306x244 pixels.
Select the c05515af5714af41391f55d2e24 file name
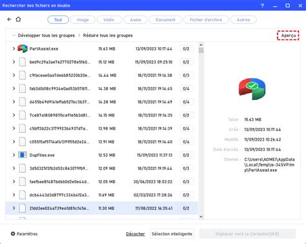[x=59, y=142]
